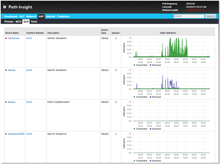221x165 pixels.
Task: Open the MOS sub-tab
Action: [x=18, y=22]
